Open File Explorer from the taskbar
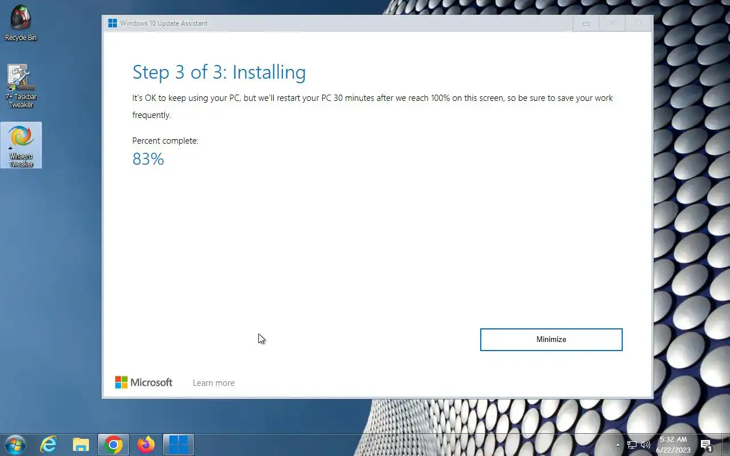This screenshot has height=456, width=730. 81,444
